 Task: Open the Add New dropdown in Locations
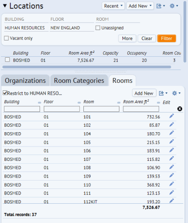click(140, 6)
